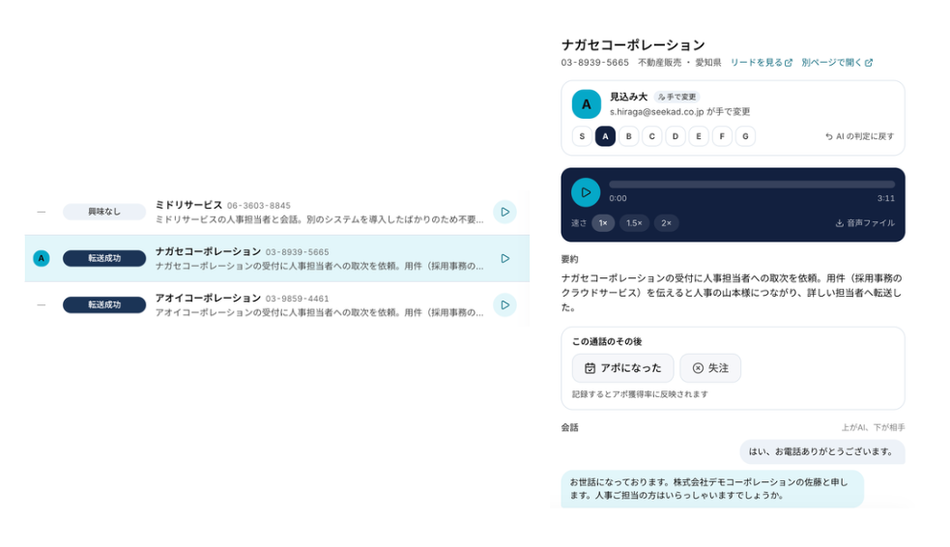Start playback in the dark audio player
This screenshot has width=950, height=547.
click(x=586, y=192)
